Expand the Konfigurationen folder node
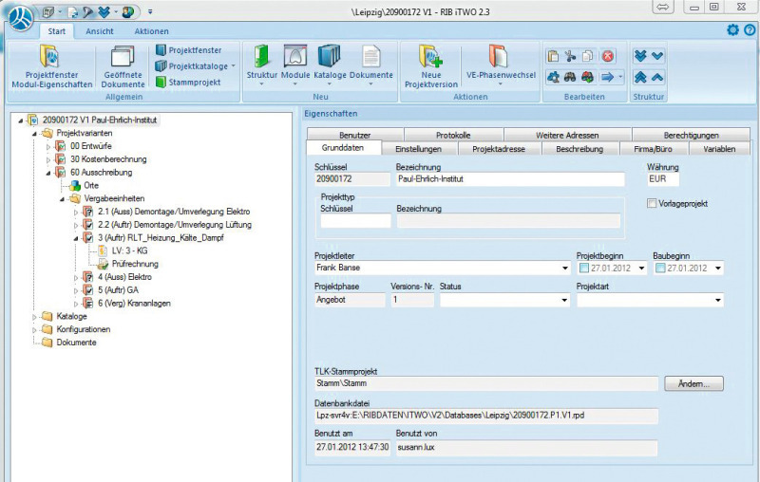Image resolution: width=760 pixels, height=482 pixels. coord(34,330)
